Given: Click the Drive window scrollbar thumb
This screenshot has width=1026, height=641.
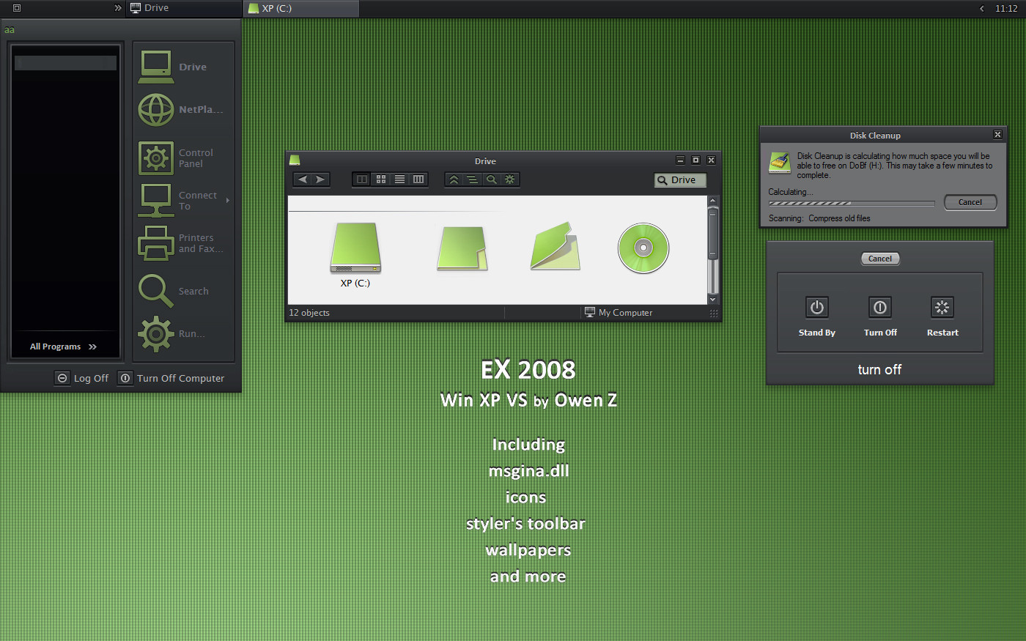Looking at the screenshot, I should coord(712,233).
